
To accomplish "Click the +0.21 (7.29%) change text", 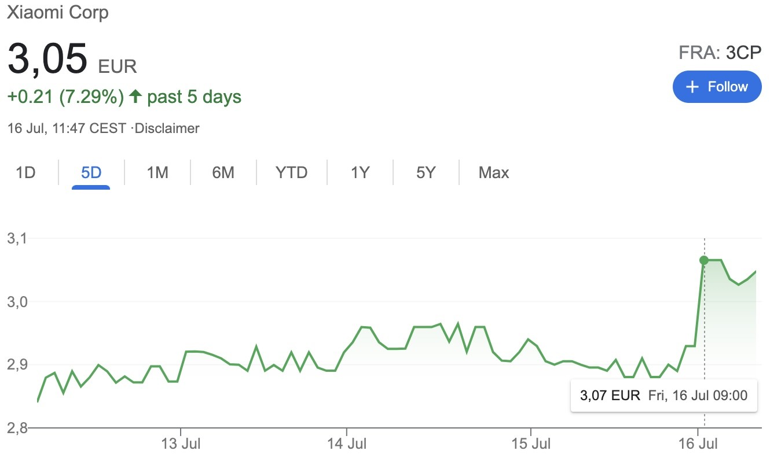I will [x=65, y=97].
